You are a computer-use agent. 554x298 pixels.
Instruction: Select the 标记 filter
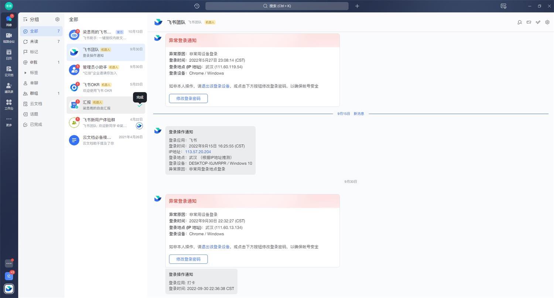[41, 52]
